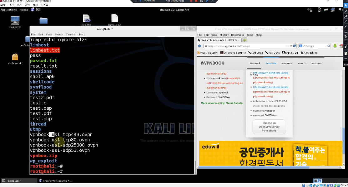Open the terminal View menu
The width and height of the screenshot is (348, 187).
[49, 35]
